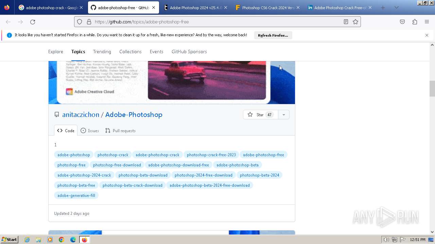Screen dimensions: 435x244
Task: Bookmark this page with the star icon
Action: point(355,22)
